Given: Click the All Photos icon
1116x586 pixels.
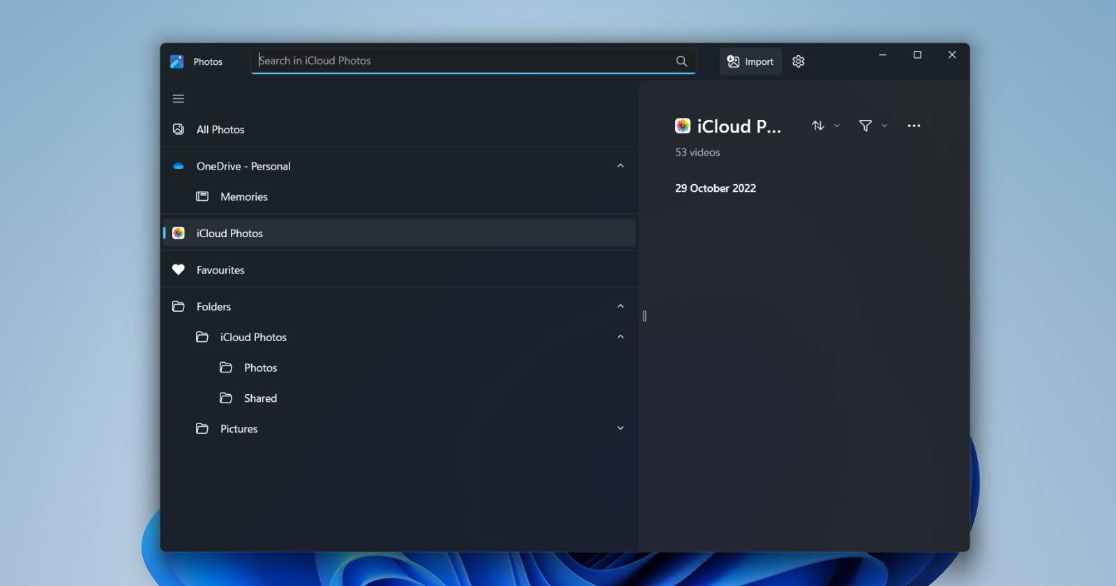Looking at the screenshot, I should pos(179,129).
